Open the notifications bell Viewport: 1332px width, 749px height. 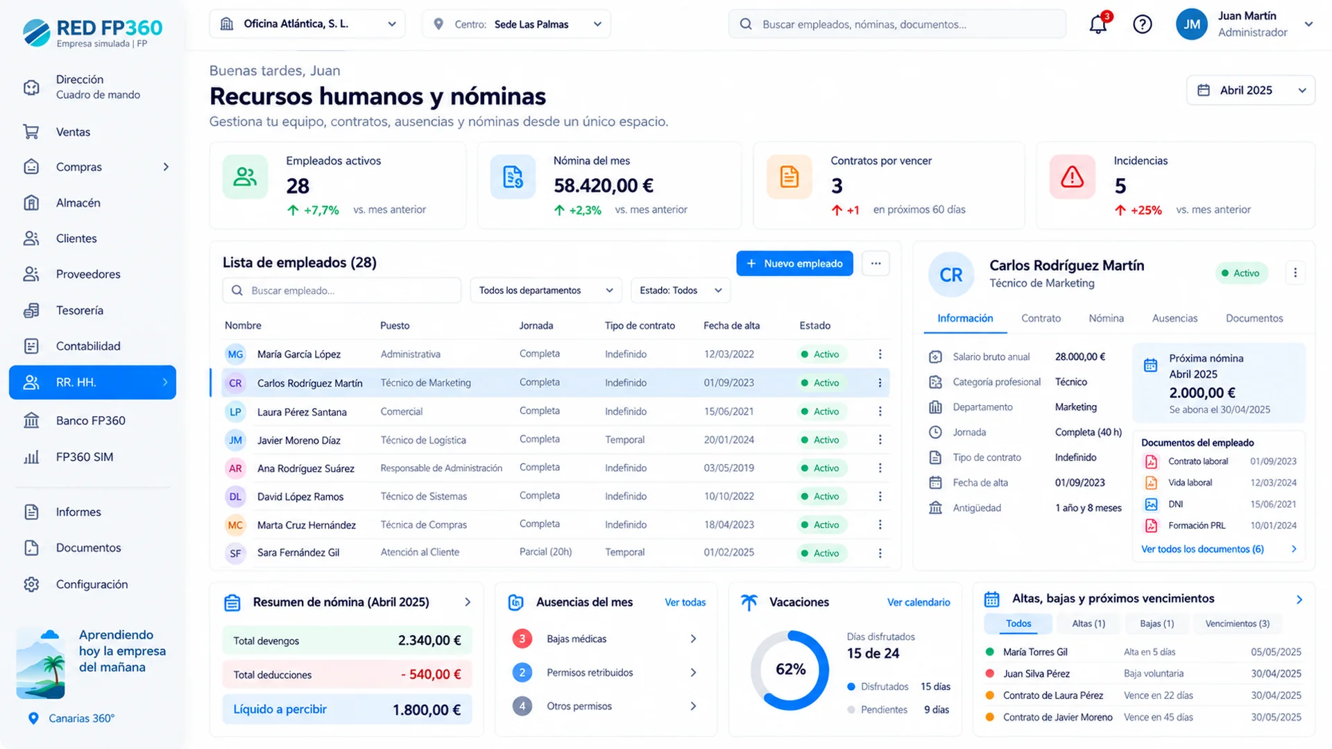coord(1098,24)
